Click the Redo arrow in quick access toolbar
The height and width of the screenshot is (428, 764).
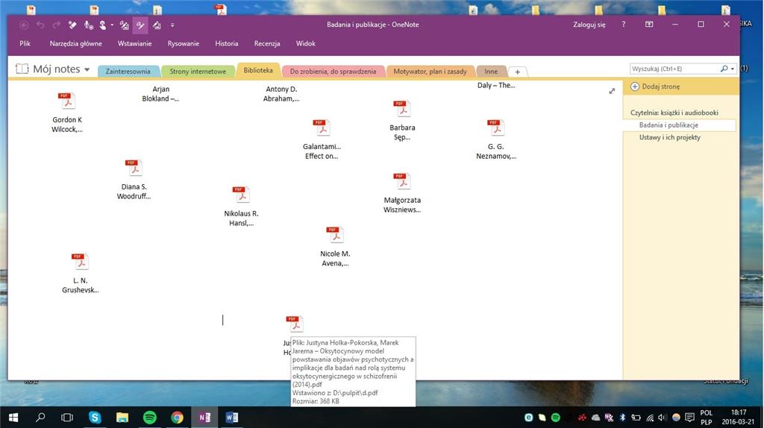[x=57, y=25]
